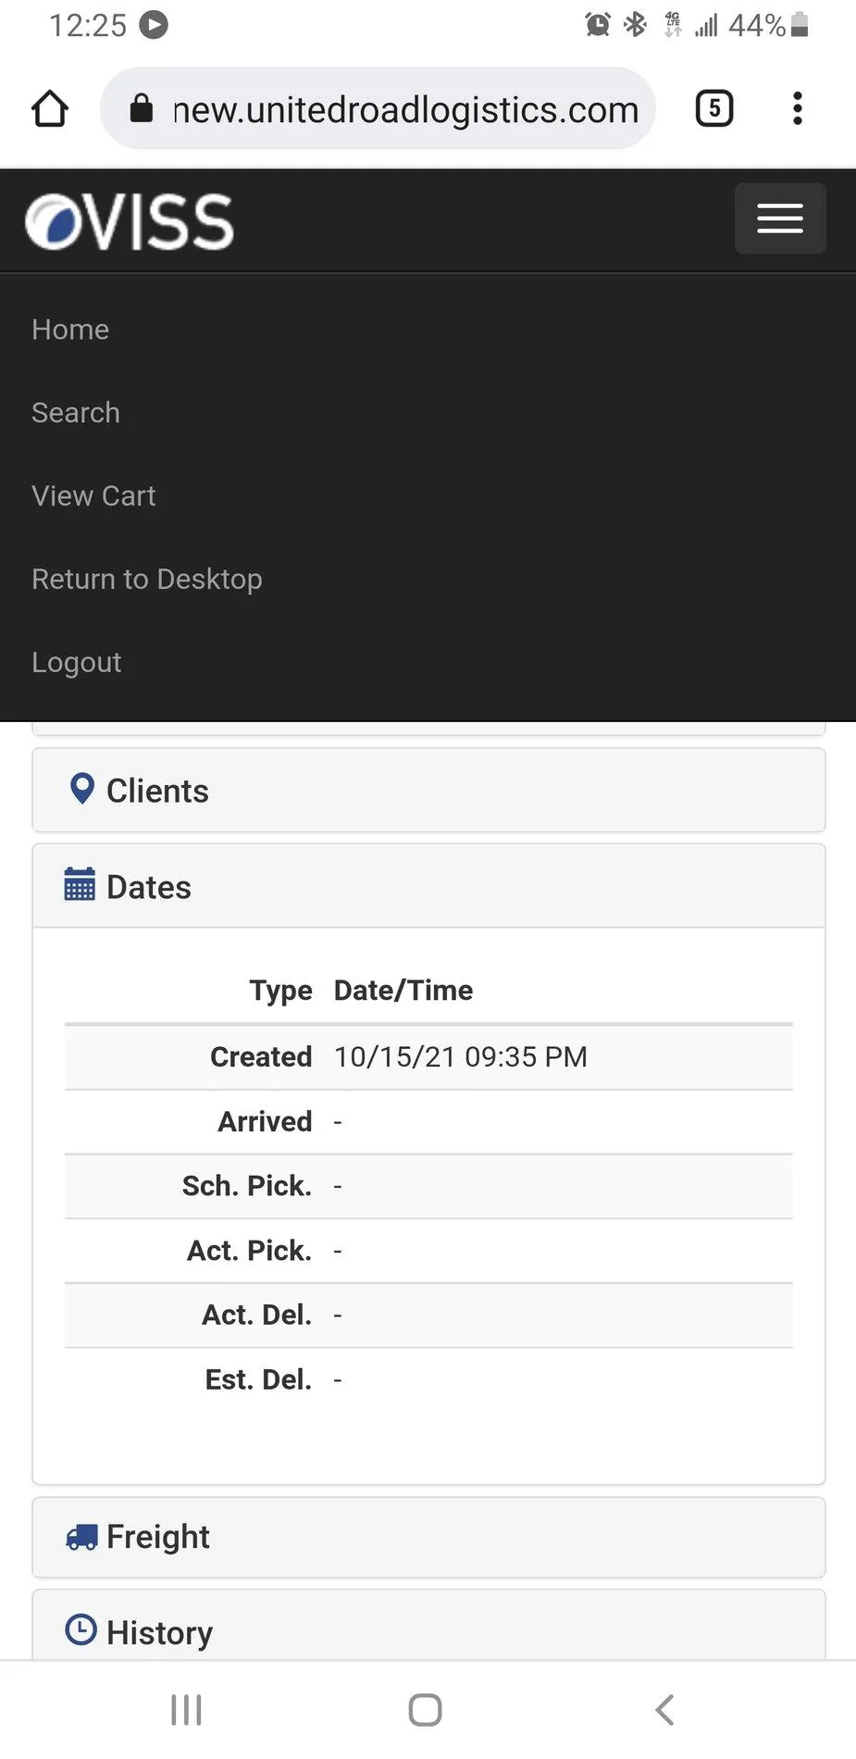Tap the clock icon beside History

81,1630
